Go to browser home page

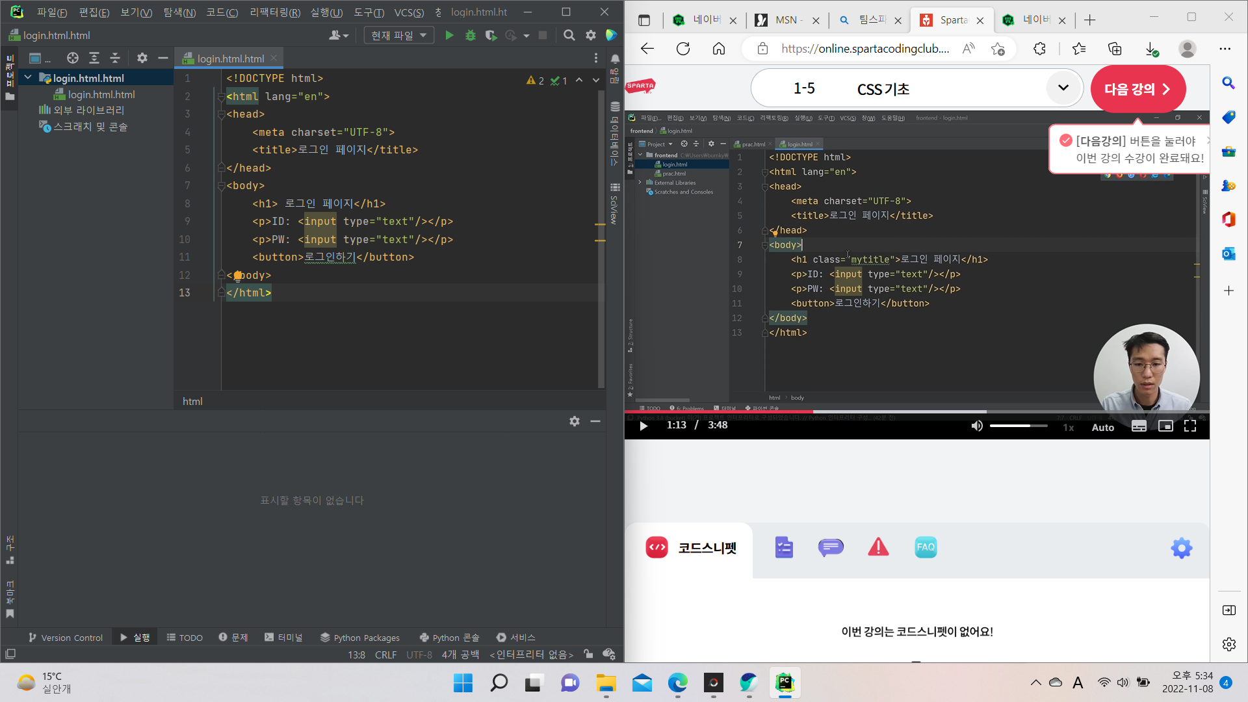(718, 49)
